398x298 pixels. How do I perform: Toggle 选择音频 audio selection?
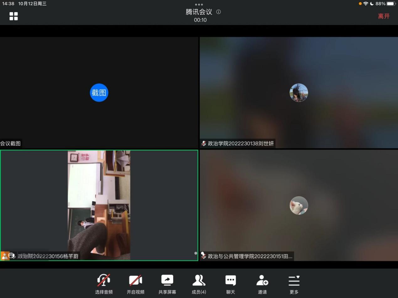pyautogui.click(x=104, y=284)
